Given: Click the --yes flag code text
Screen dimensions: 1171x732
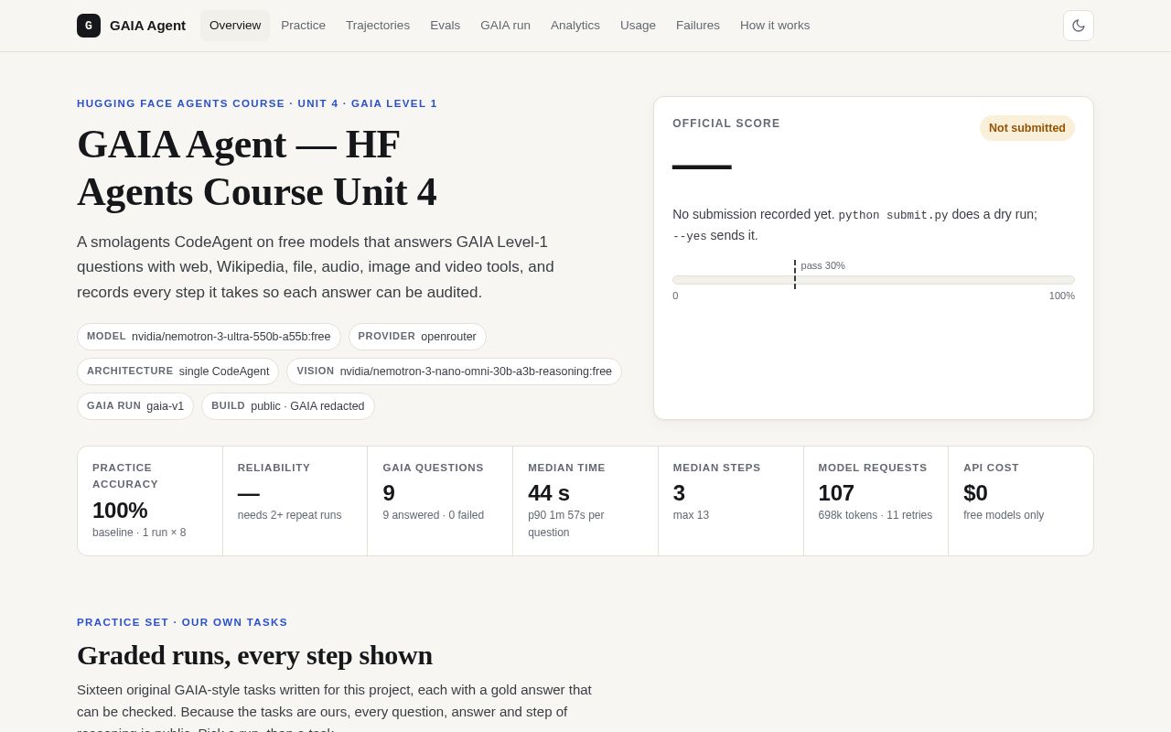Looking at the screenshot, I should tap(690, 236).
